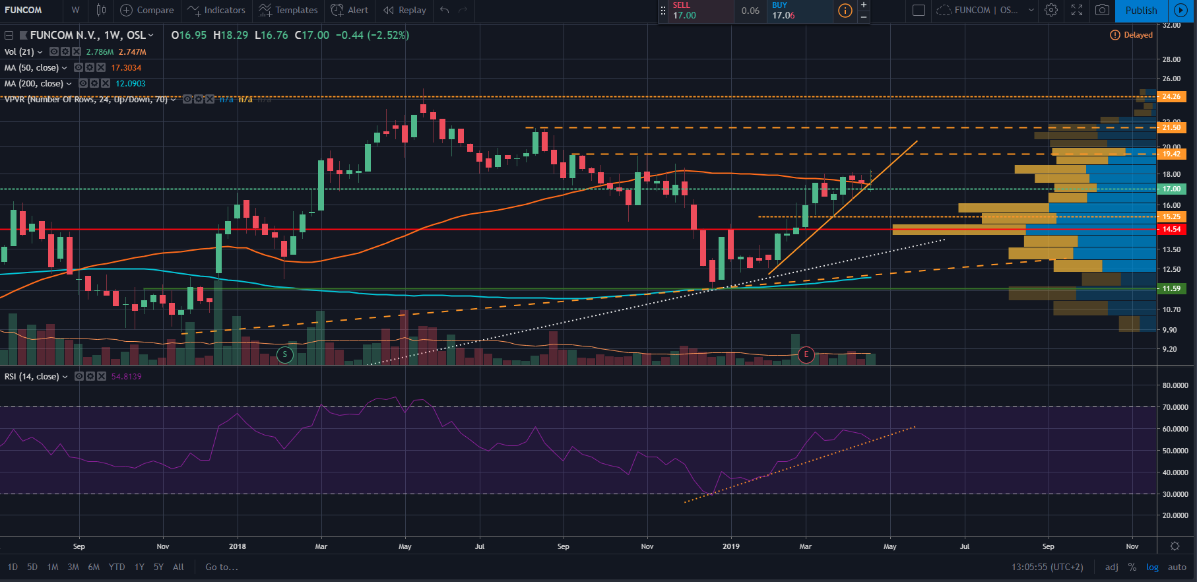Start bar Replay mode
Screen dimensions: 1197x582
405,10
